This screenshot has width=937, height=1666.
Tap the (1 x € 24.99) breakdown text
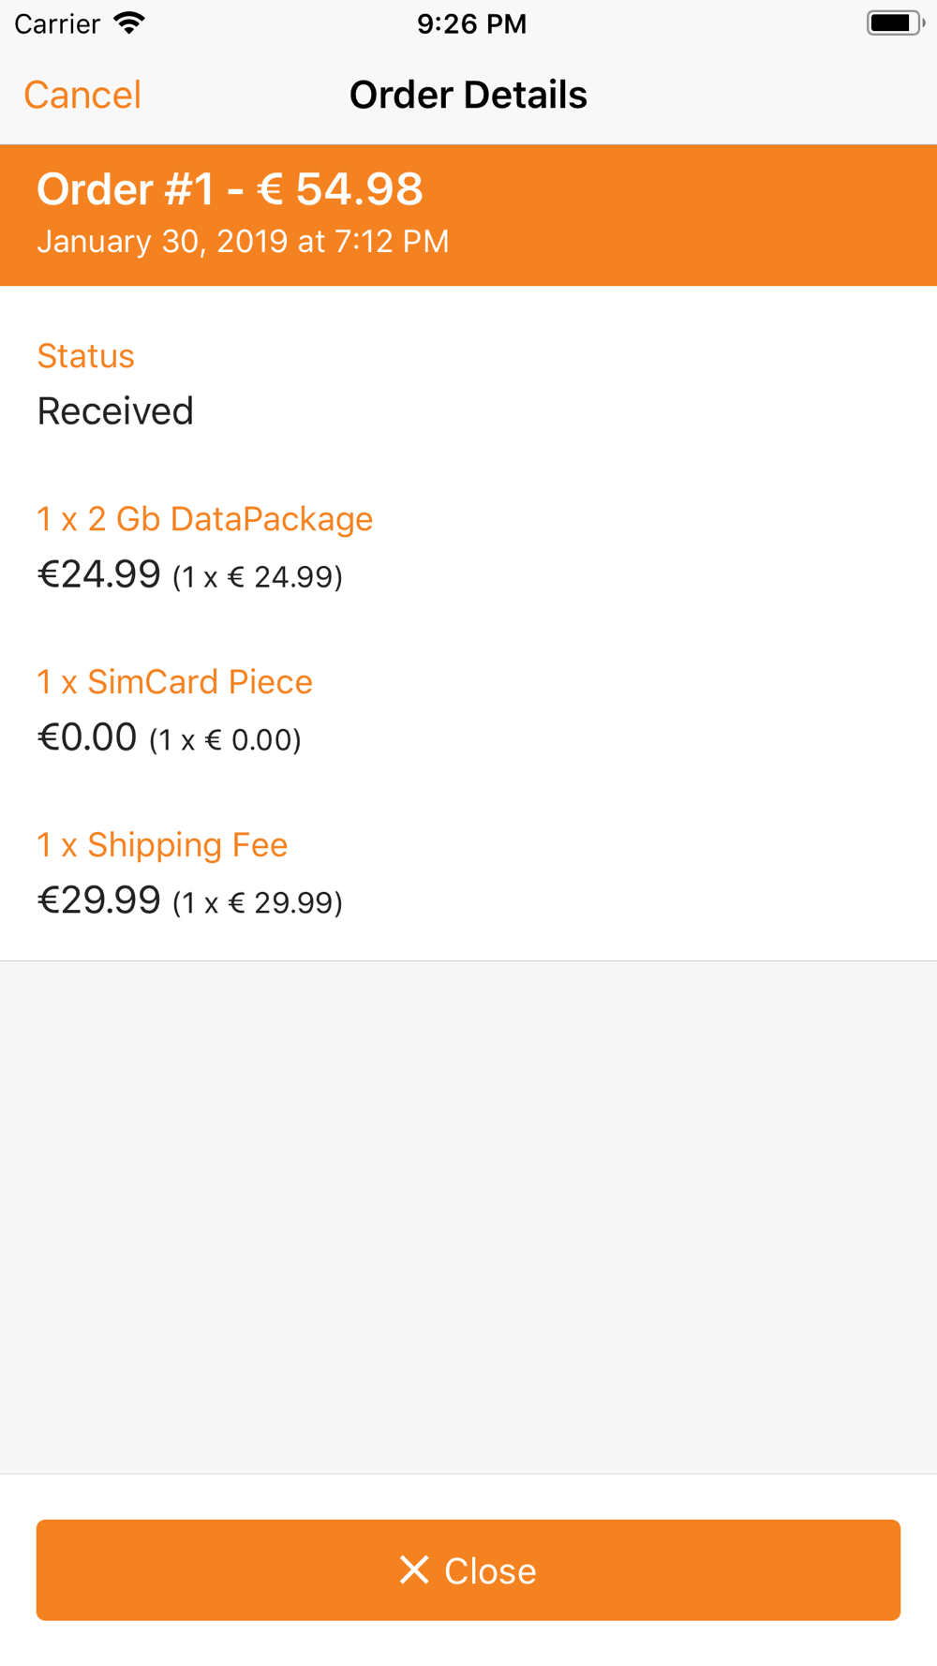[x=258, y=576]
